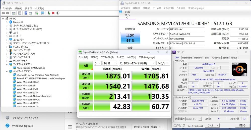Open the 1920 × 1080 display resolution dropdown
251x130 pixels.
(147, 127)
